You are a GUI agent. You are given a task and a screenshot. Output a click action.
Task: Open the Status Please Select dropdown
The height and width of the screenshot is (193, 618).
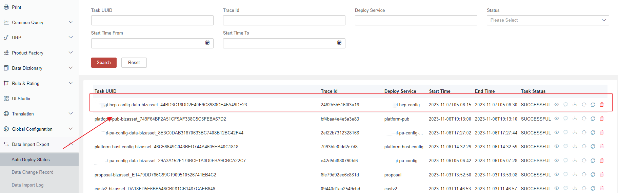(x=548, y=20)
